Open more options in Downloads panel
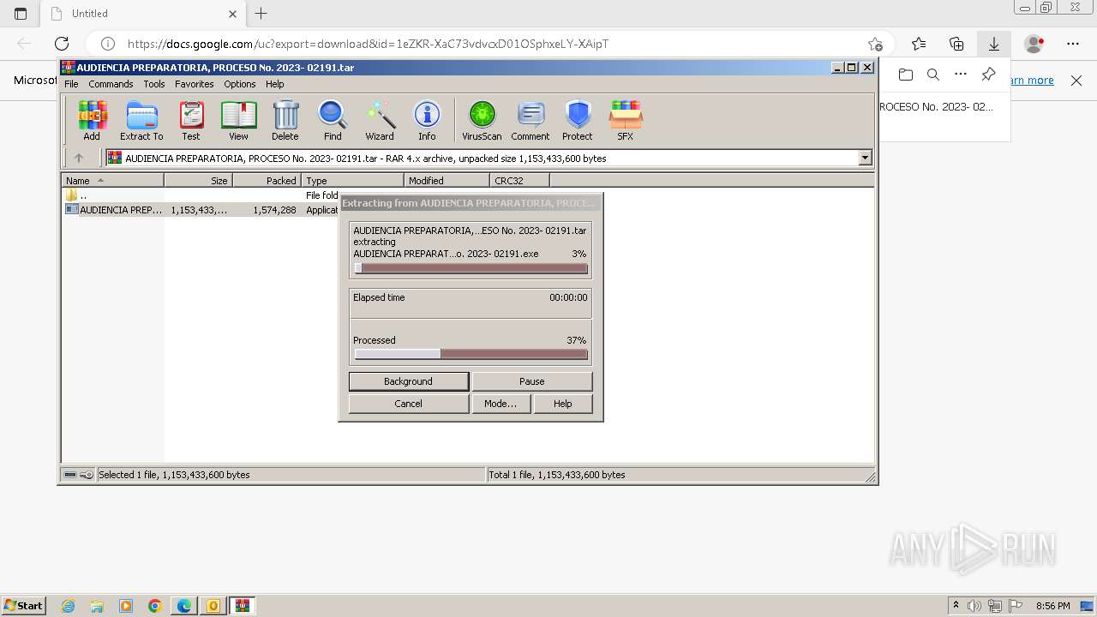Image resolution: width=1097 pixels, height=617 pixels. pyautogui.click(x=961, y=75)
